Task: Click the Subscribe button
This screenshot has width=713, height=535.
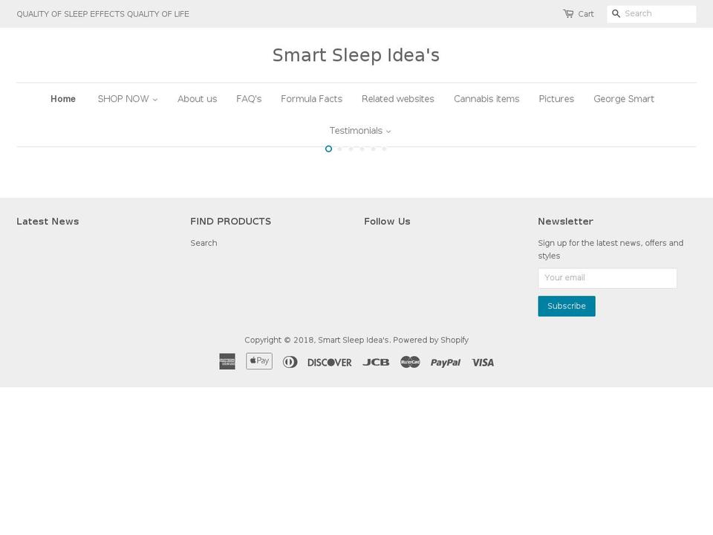Action: (567, 306)
